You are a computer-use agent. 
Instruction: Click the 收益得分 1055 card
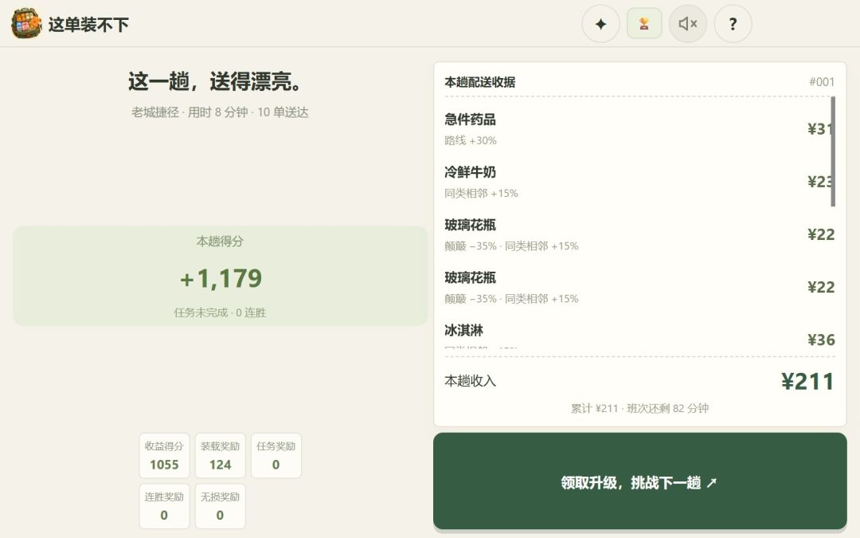pos(164,456)
